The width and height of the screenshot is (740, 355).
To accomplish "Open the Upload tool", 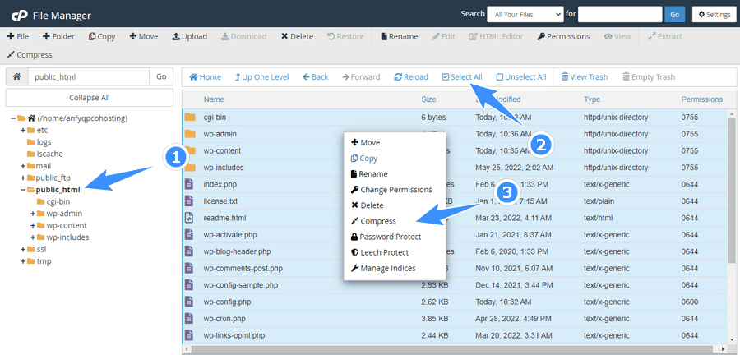I will [189, 36].
